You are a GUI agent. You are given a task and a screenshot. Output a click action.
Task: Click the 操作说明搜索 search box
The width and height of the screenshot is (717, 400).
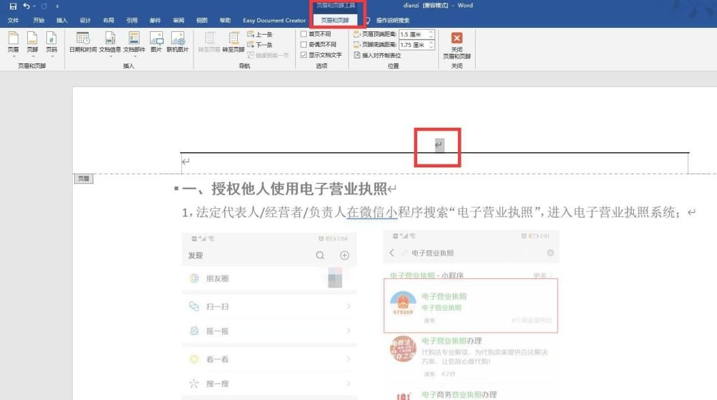pyautogui.click(x=393, y=20)
